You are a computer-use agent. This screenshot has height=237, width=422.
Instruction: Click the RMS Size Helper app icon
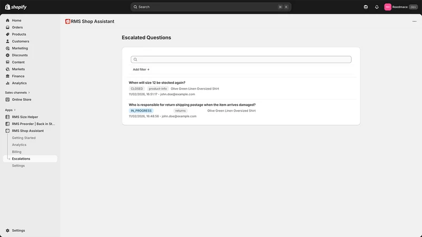(7, 117)
